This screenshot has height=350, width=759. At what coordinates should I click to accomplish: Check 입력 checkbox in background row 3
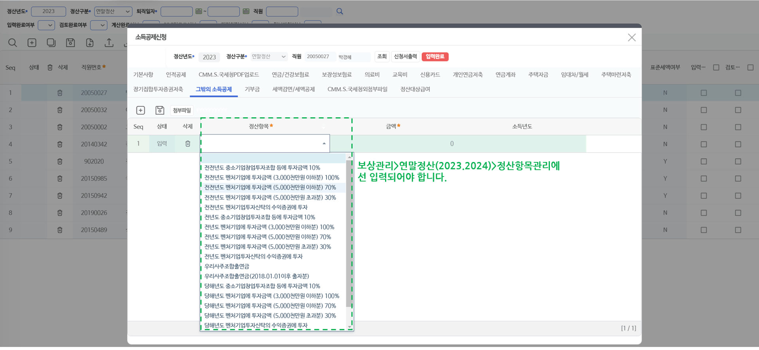coord(704,127)
